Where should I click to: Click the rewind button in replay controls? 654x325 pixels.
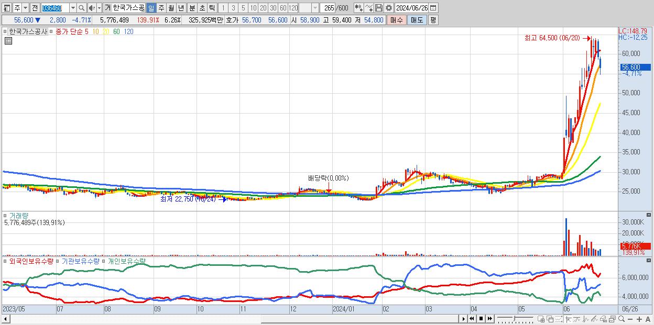click(472, 319)
